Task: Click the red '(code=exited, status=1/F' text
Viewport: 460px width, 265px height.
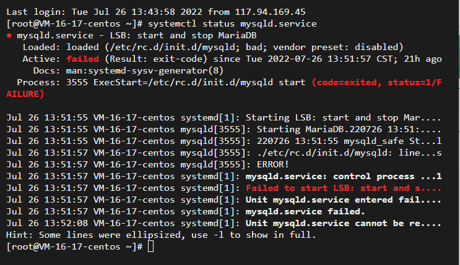Action: (x=376, y=82)
